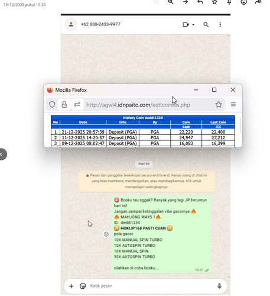Open attachment plus button in message bar
The height and width of the screenshot is (296, 270).
tap(71, 286)
